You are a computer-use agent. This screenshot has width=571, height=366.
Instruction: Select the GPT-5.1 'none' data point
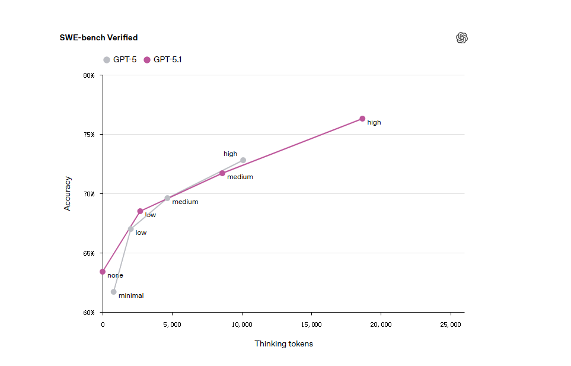(x=103, y=272)
